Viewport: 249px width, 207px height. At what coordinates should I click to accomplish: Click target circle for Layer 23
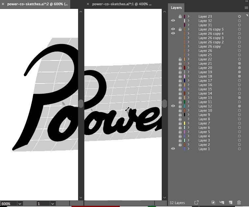239,16
